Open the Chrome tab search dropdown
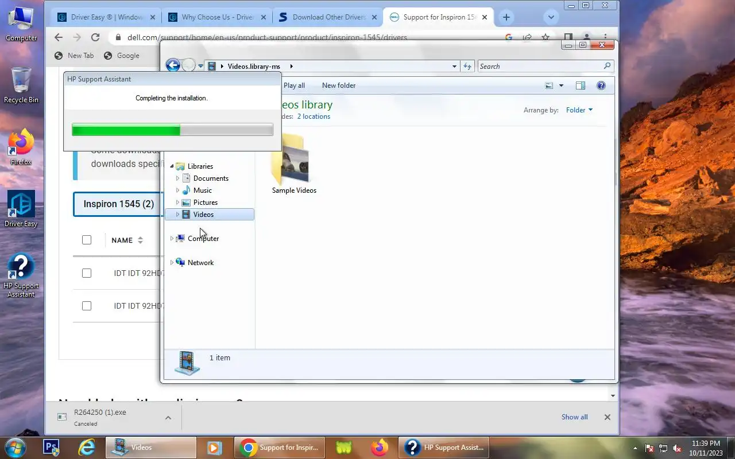The image size is (735, 459). tap(551, 17)
